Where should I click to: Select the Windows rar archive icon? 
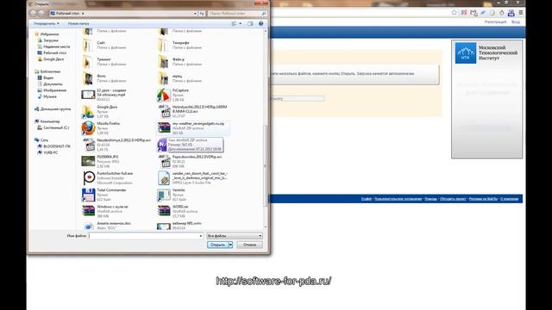tap(88, 211)
